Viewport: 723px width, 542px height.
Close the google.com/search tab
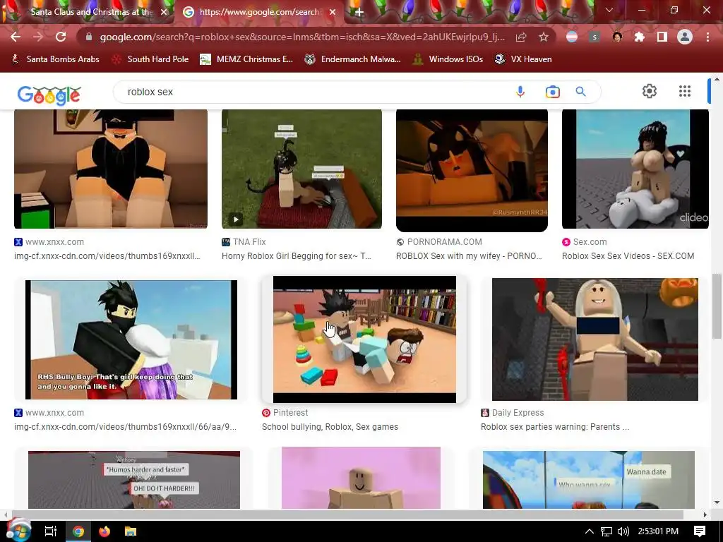pyautogui.click(x=333, y=12)
